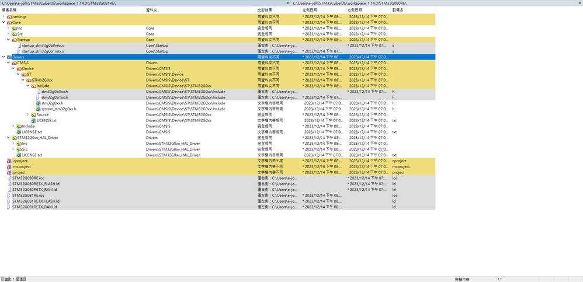Sort by the 資料夾 column header
The height and width of the screenshot is (282, 583).
200,10
